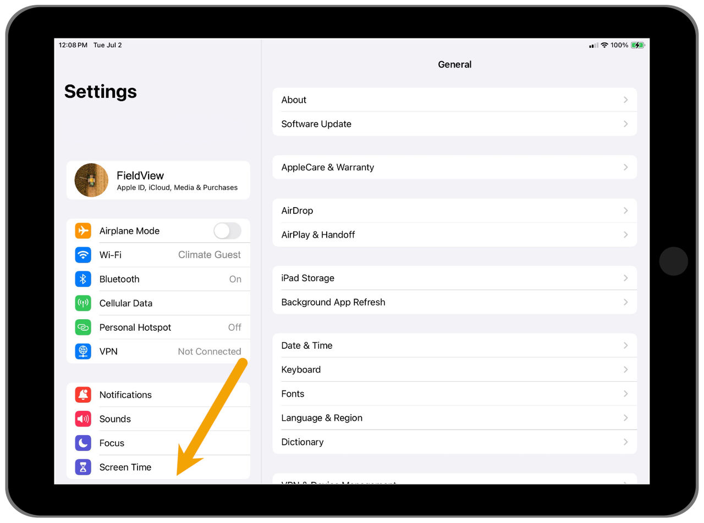Tap the 'Climate Guest' Wi-Fi network value
Screen dimensions: 704x523
coord(210,255)
